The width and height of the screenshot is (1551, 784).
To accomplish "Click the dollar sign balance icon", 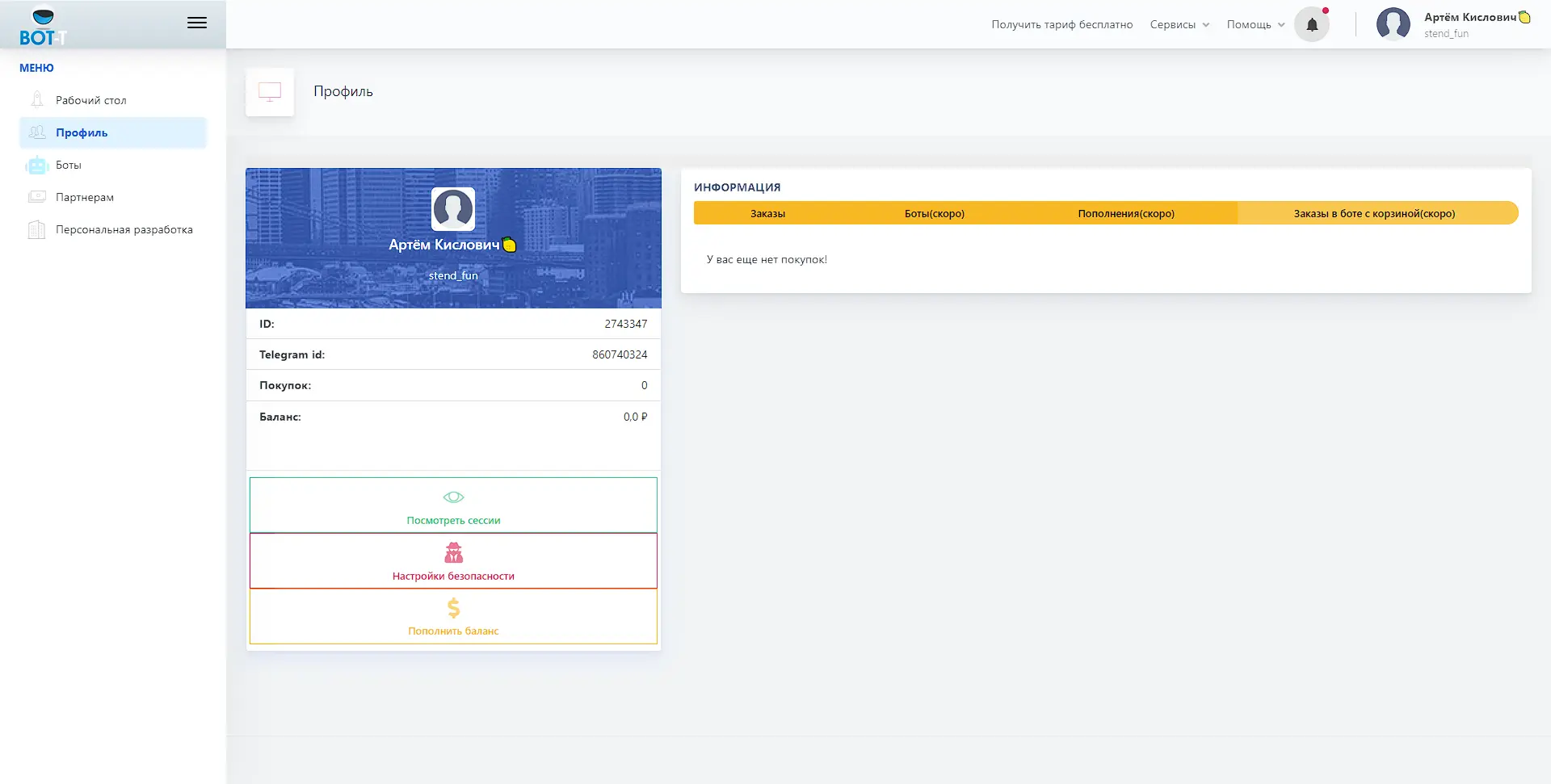I will pyautogui.click(x=453, y=608).
